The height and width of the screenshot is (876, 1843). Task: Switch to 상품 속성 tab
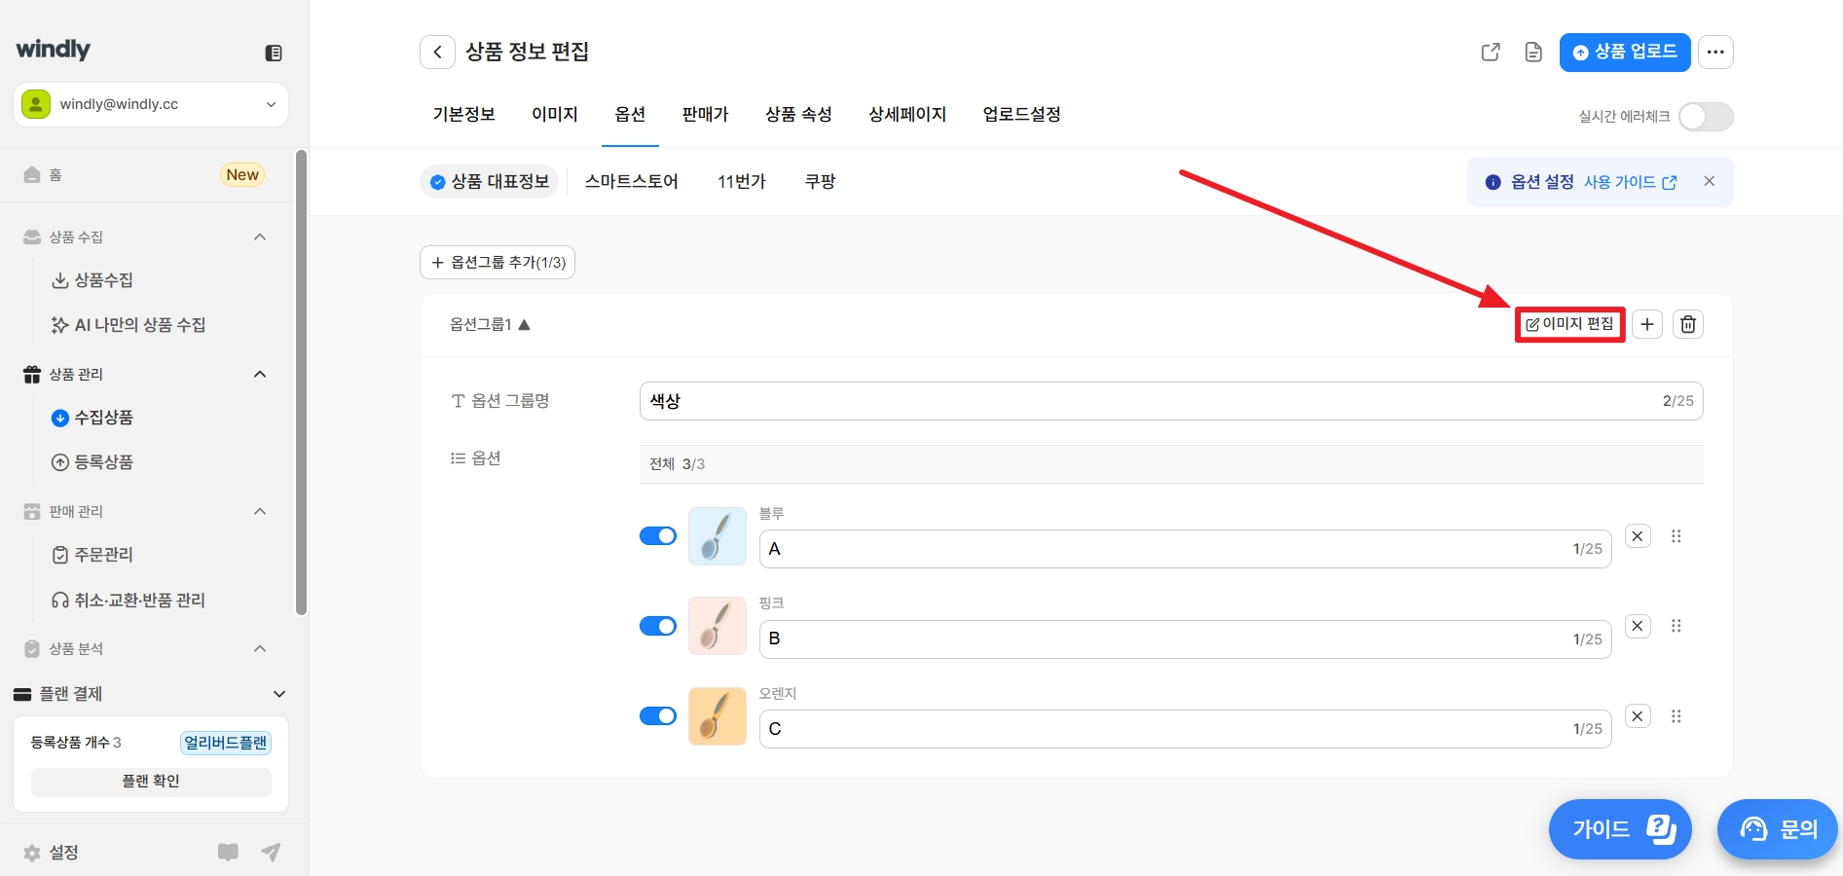pos(798,115)
